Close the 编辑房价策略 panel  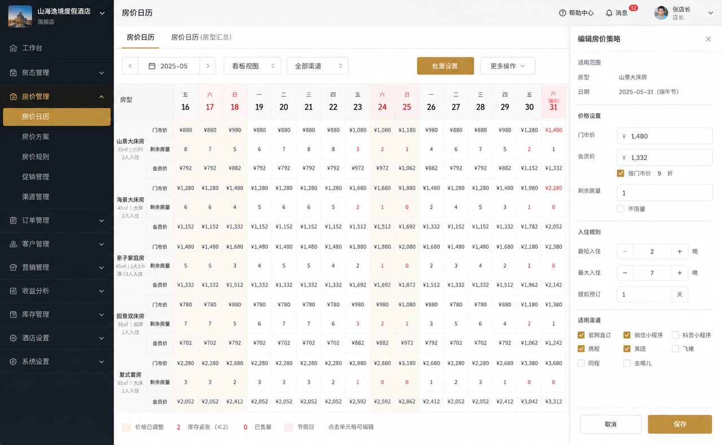(708, 39)
